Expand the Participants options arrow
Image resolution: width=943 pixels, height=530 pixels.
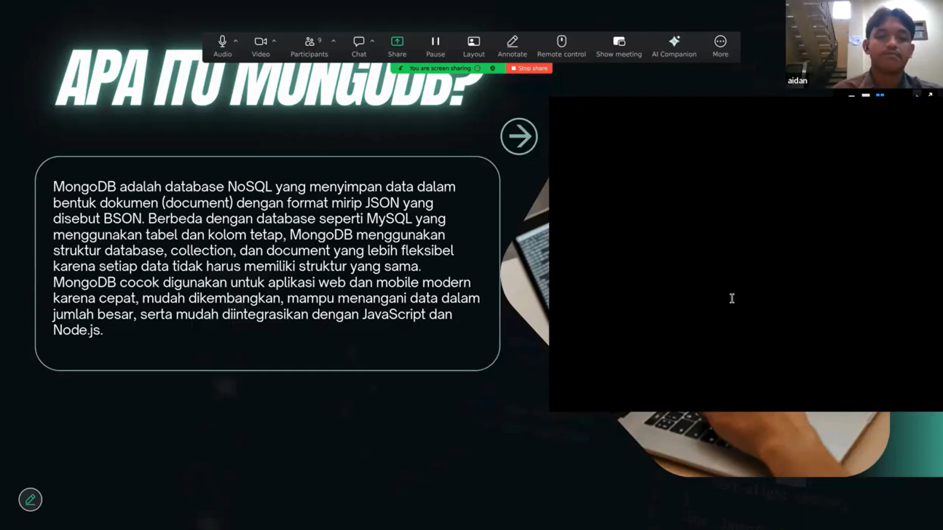coord(333,41)
